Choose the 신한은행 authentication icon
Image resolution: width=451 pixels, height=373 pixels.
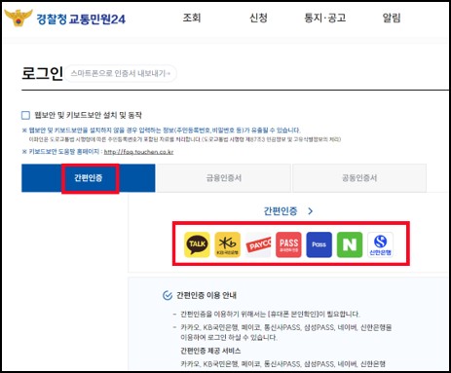pos(380,244)
